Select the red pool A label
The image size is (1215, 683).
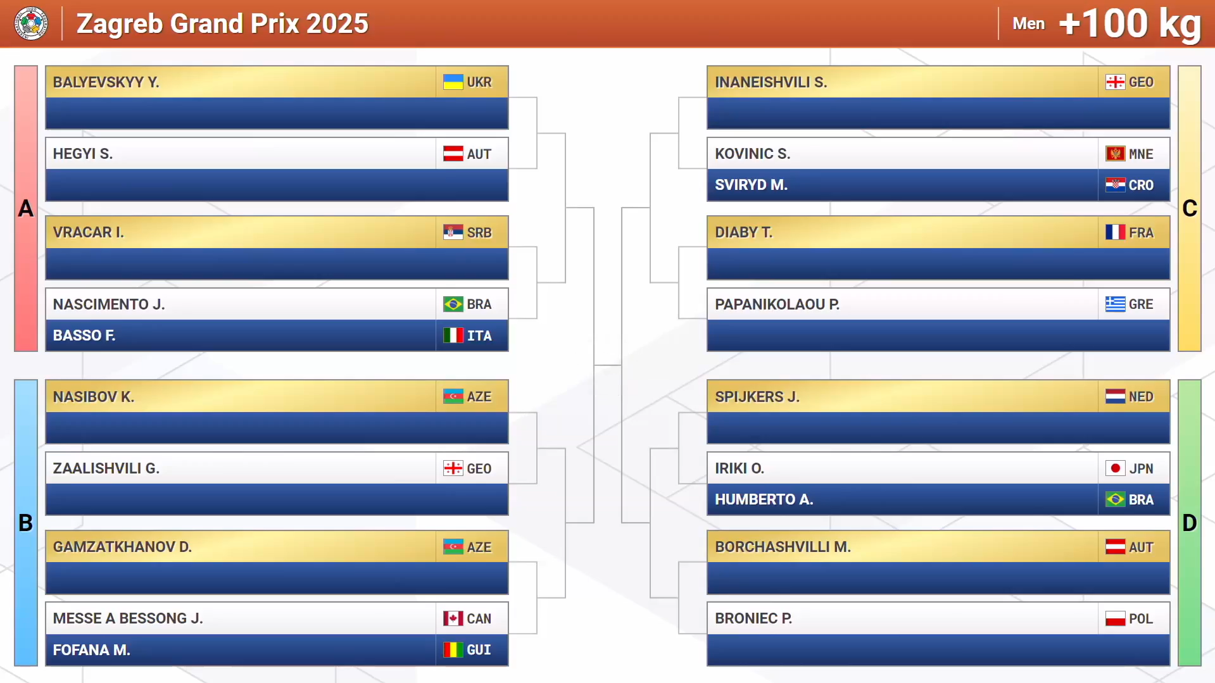(x=26, y=208)
